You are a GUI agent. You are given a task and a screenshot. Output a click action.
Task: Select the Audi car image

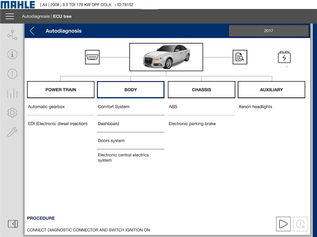pyautogui.click(x=166, y=57)
